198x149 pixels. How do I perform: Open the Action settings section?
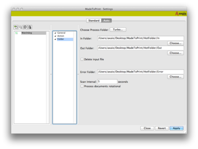[x=61, y=36]
